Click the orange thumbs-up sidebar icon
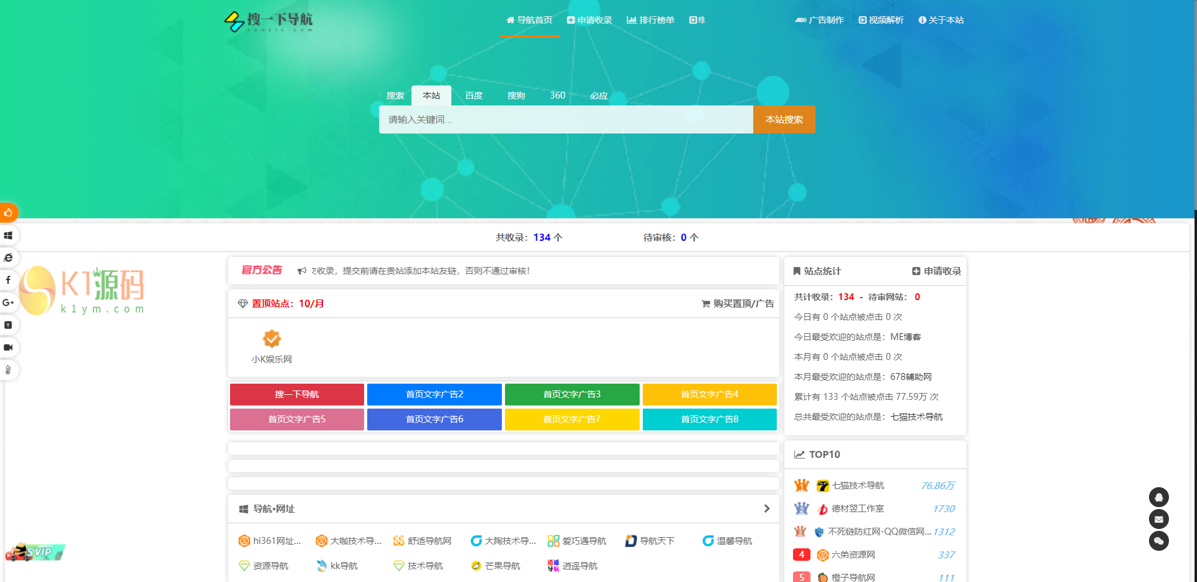Image resolution: width=1197 pixels, height=582 pixels. [8, 213]
